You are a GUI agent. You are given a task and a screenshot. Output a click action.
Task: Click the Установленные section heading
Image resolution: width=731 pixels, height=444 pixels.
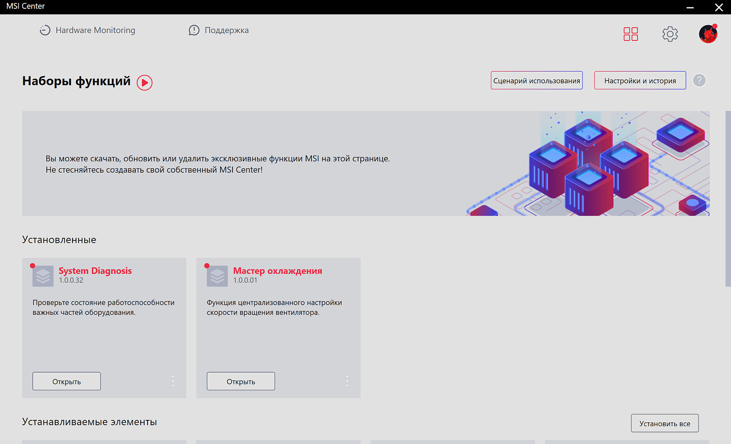click(x=59, y=240)
